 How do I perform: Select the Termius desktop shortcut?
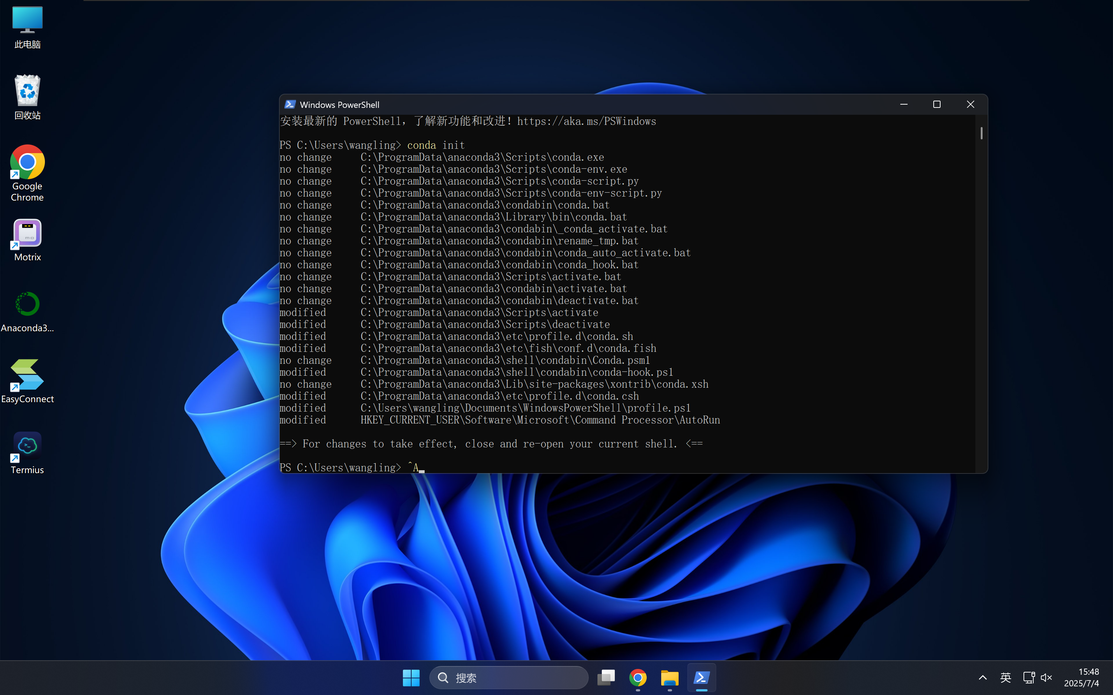click(27, 453)
